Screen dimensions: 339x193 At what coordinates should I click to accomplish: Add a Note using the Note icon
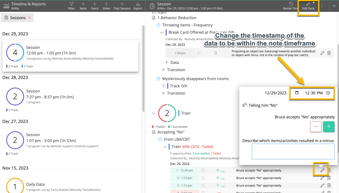(83, 5)
